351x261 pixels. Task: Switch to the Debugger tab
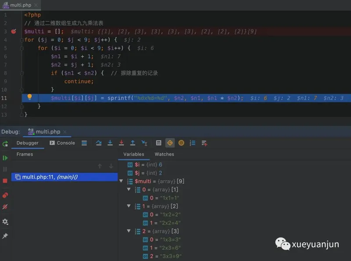point(27,143)
